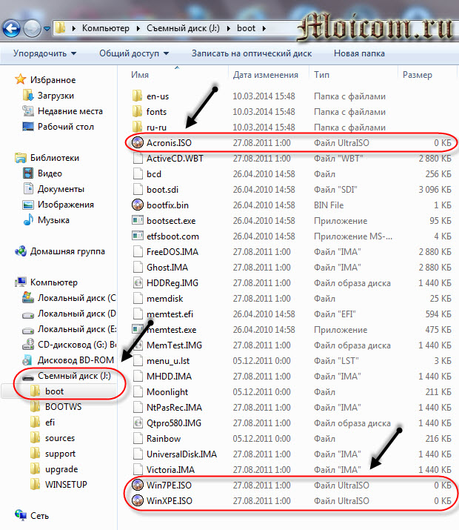This screenshot has width=459, height=530.
Task: Sort files by Размер column header
Action: coord(418,75)
